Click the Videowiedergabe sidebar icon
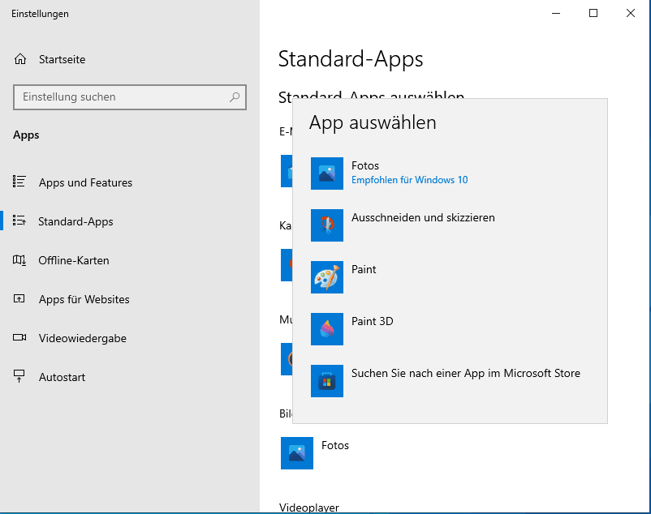This screenshot has height=514, width=651. (20, 338)
